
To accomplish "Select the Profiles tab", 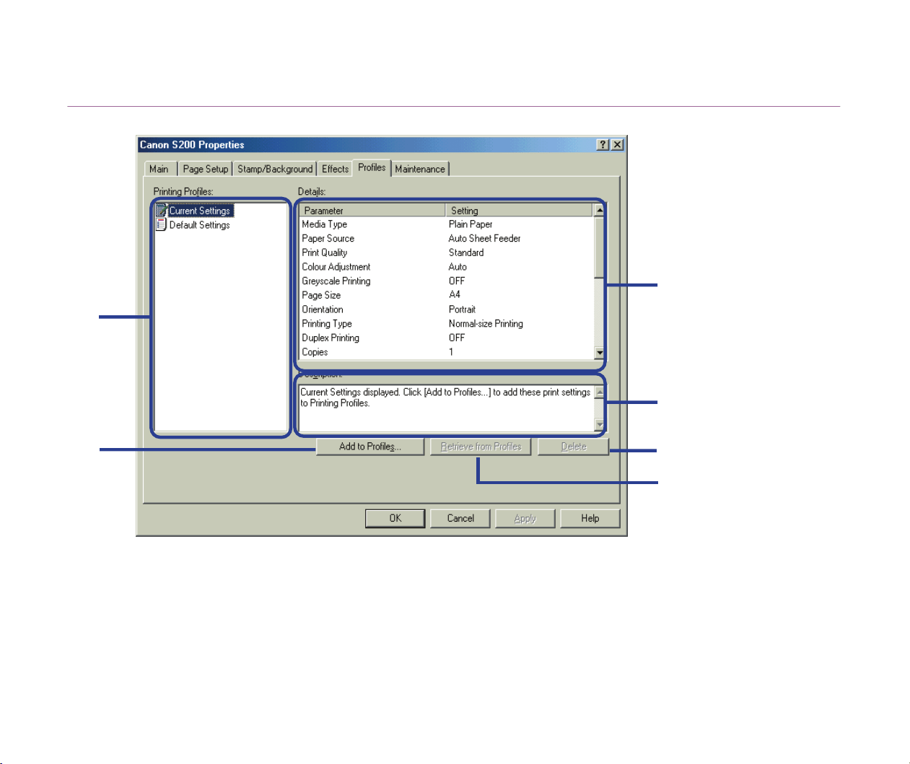I will (x=372, y=167).
